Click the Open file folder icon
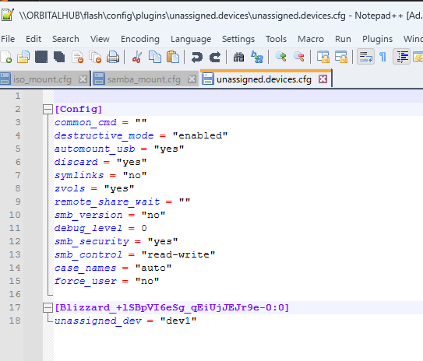Image resolution: width=423 pixels, height=361 pixels. pos(23,57)
